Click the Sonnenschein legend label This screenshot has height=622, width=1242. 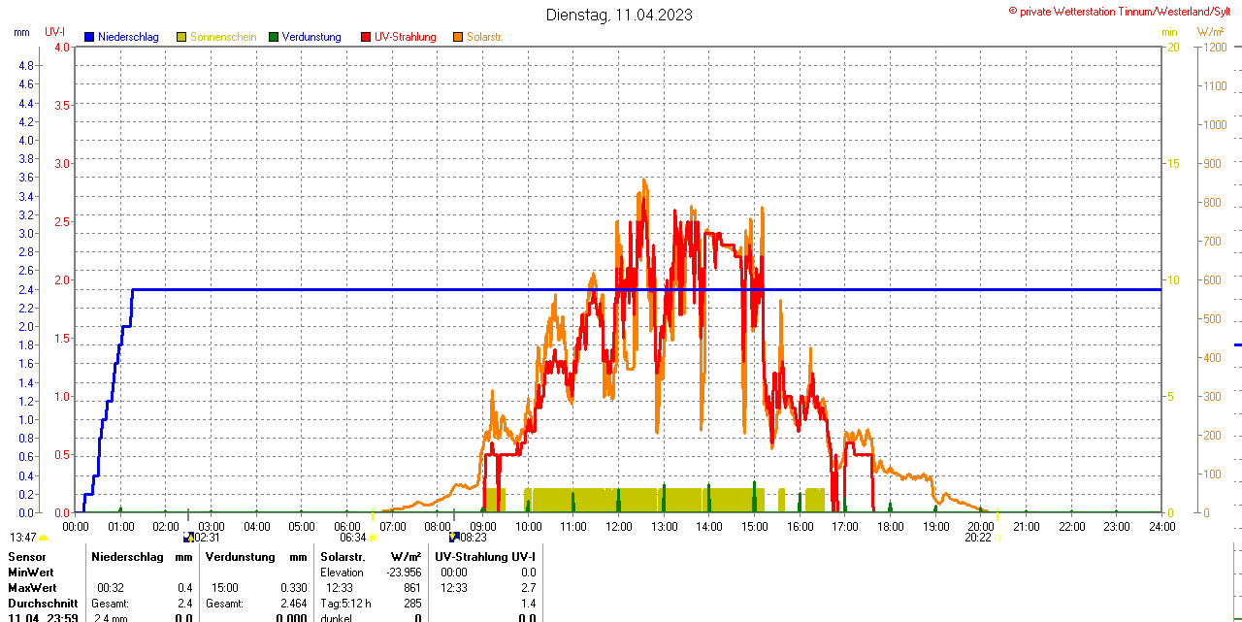223,37
